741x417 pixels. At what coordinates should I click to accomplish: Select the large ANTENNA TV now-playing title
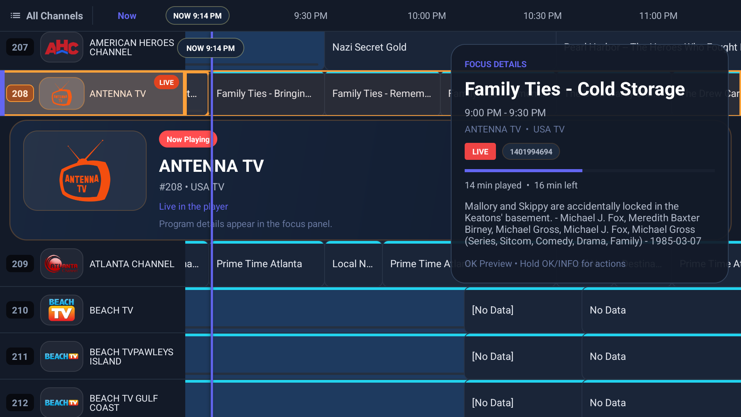(x=211, y=166)
